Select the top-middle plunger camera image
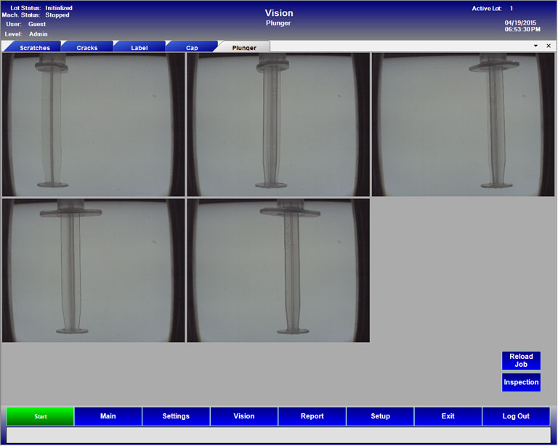Screen dimensions: 558x446 click(x=278, y=124)
